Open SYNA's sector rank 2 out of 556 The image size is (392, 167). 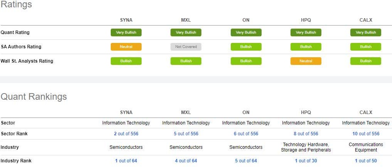click(x=126, y=134)
